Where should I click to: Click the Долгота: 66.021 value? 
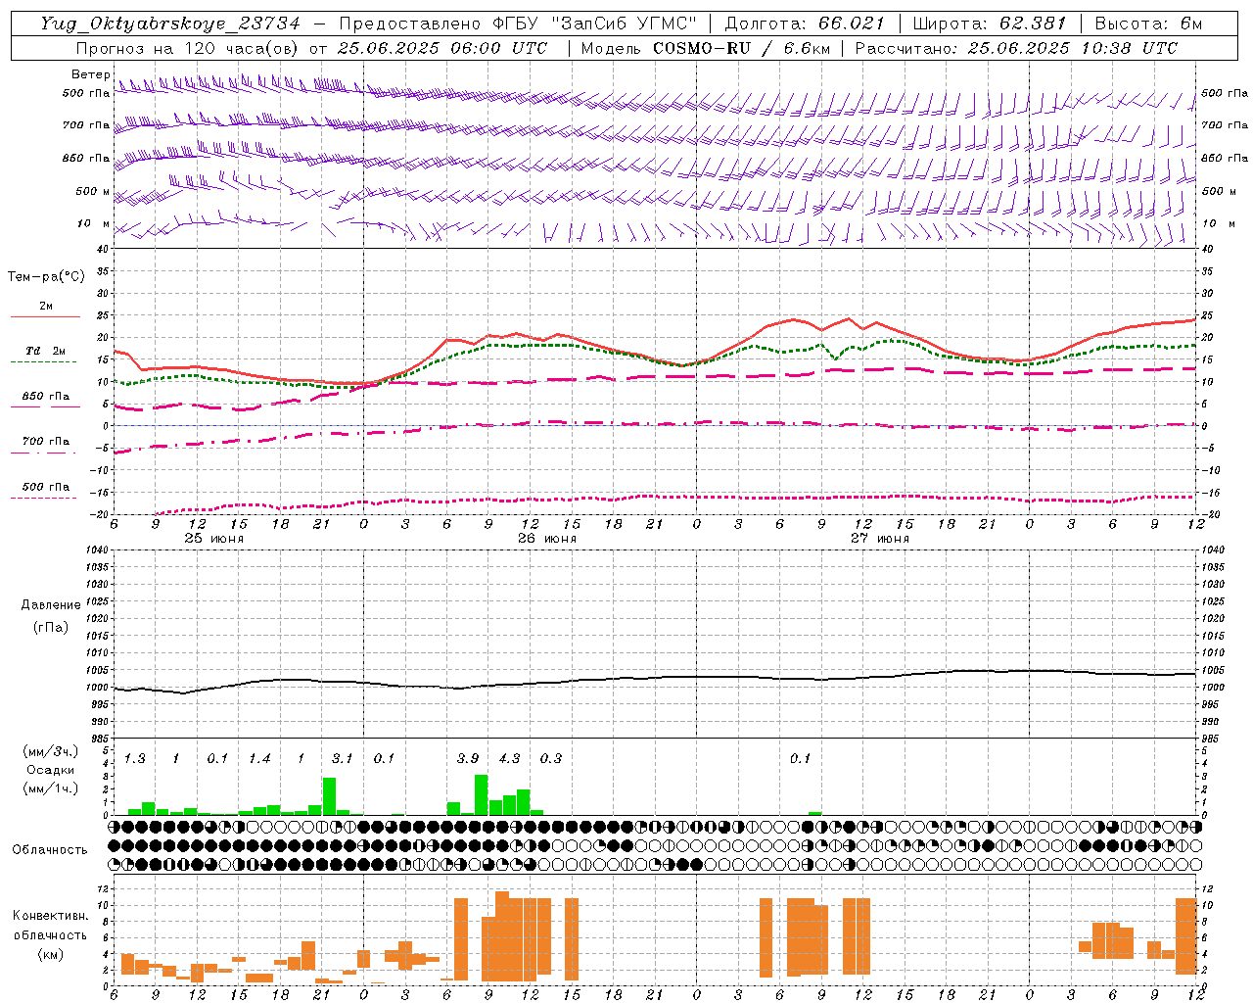(x=805, y=24)
